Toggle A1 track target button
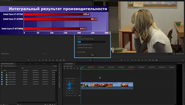Screen dimensions: 185x105 pyautogui.click(x=69, y=88)
